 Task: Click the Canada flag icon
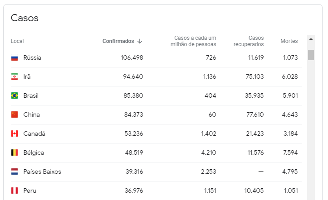[15, 134]
